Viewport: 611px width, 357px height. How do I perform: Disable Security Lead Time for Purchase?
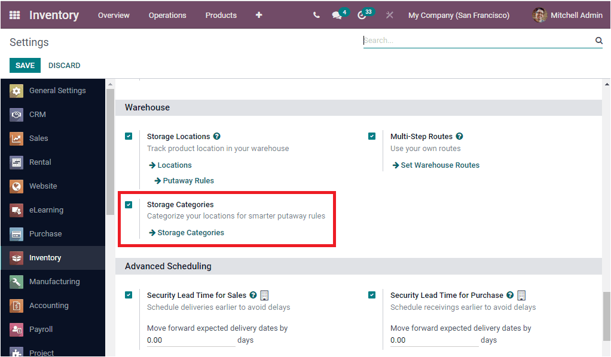click(372, 295)
